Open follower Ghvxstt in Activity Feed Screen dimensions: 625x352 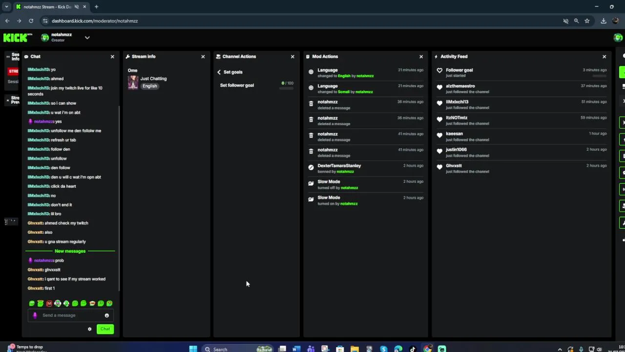point(454,166)
